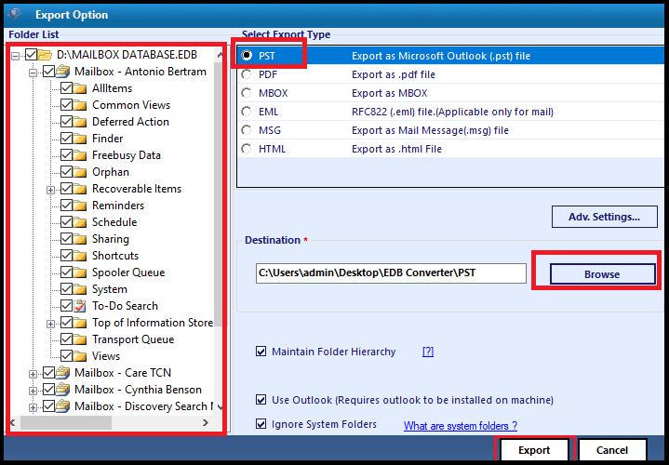Choose the MBOX export radio button
669x465 pixels.
point(247,93)
